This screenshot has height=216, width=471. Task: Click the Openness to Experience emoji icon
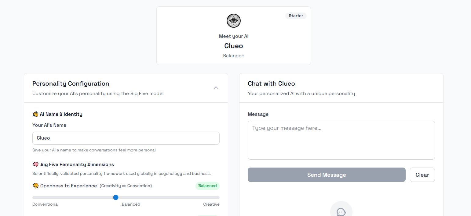click(35, 186)
